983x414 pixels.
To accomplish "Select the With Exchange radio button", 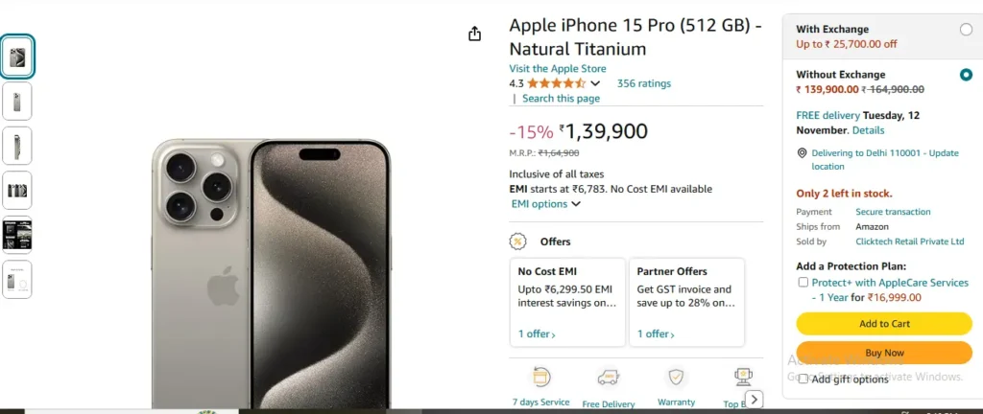I will pyautogui.click(x=966, y=30).
